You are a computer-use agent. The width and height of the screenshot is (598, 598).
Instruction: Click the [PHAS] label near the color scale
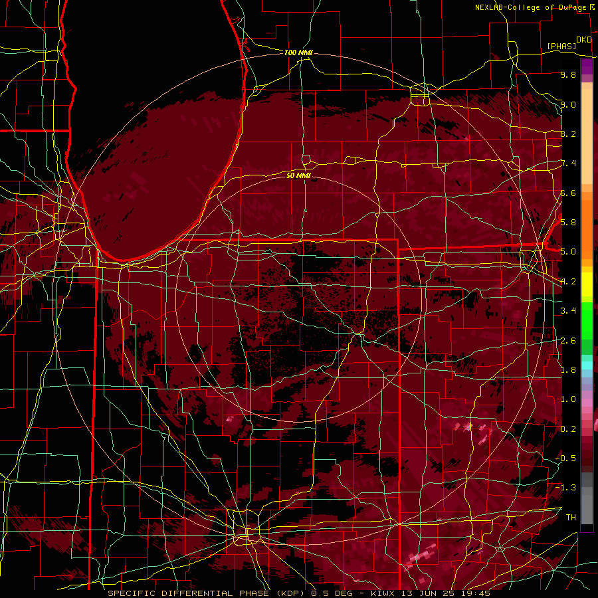(561, 46)
